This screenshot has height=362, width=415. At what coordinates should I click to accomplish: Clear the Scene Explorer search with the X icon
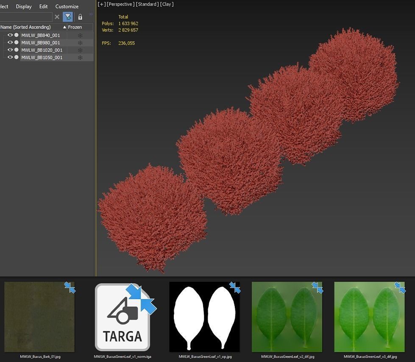pyautogui.click(x=57, y=17)
